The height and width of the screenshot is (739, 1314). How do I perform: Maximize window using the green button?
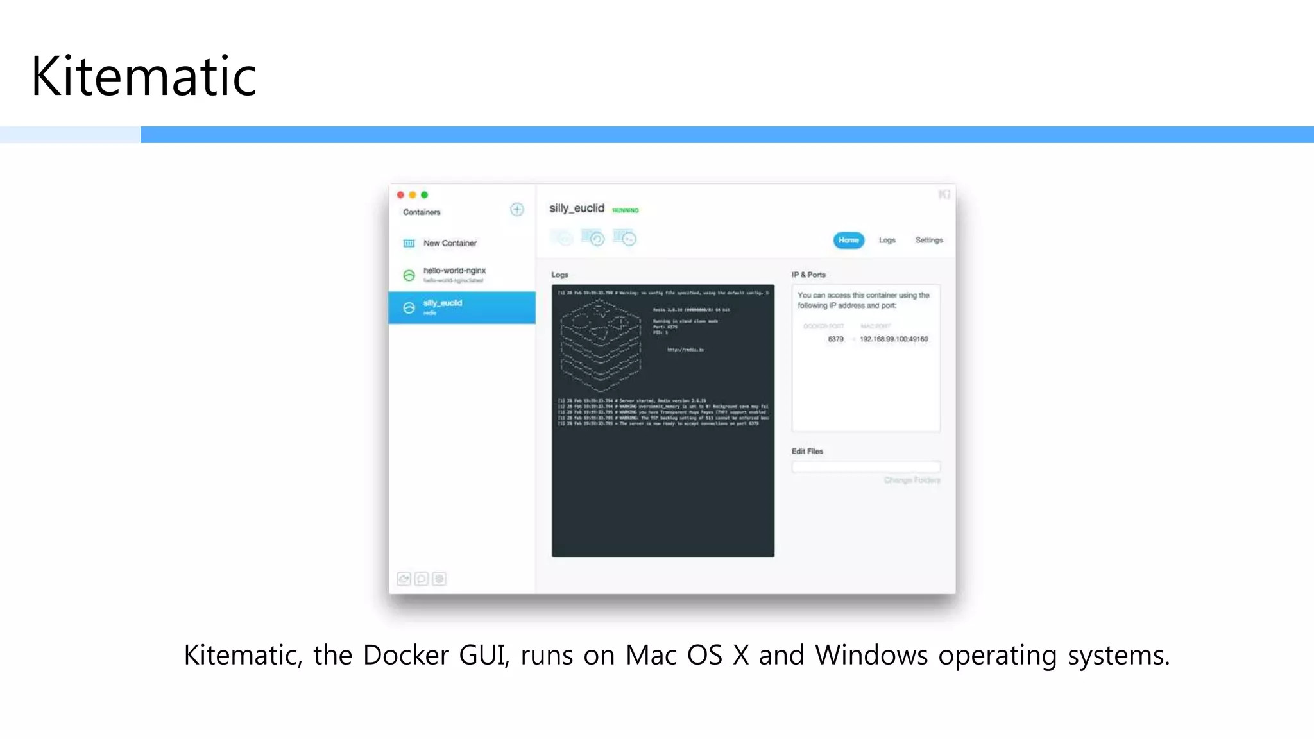[x=424, y=195]
